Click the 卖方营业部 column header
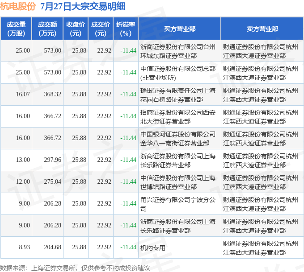Screen dimensions: 304x272 [x=262, y=29]
